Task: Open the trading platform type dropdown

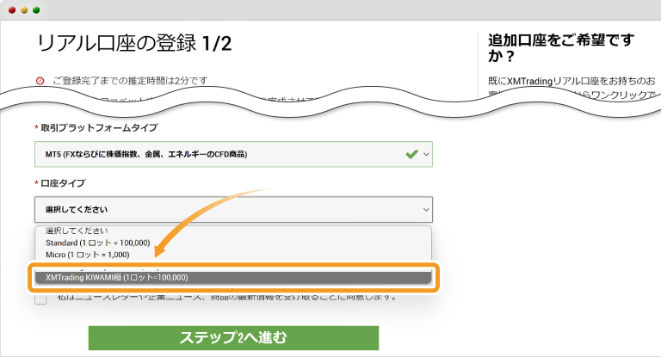Action: coord(233,154)
